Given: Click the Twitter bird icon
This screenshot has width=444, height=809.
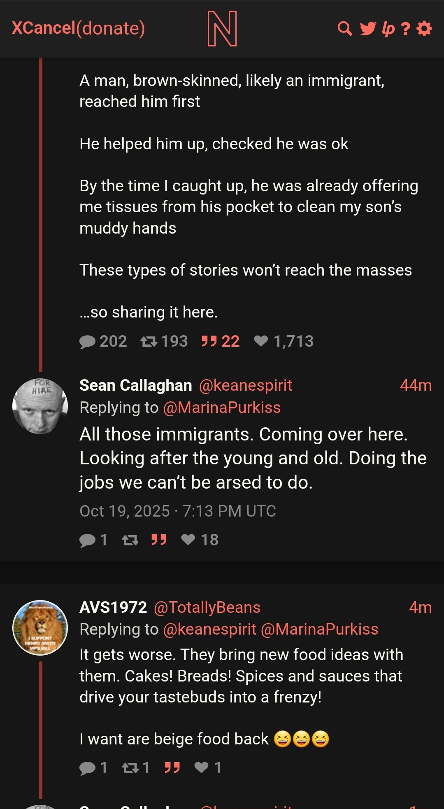Looking at the screenshot, I should [367, 29].
